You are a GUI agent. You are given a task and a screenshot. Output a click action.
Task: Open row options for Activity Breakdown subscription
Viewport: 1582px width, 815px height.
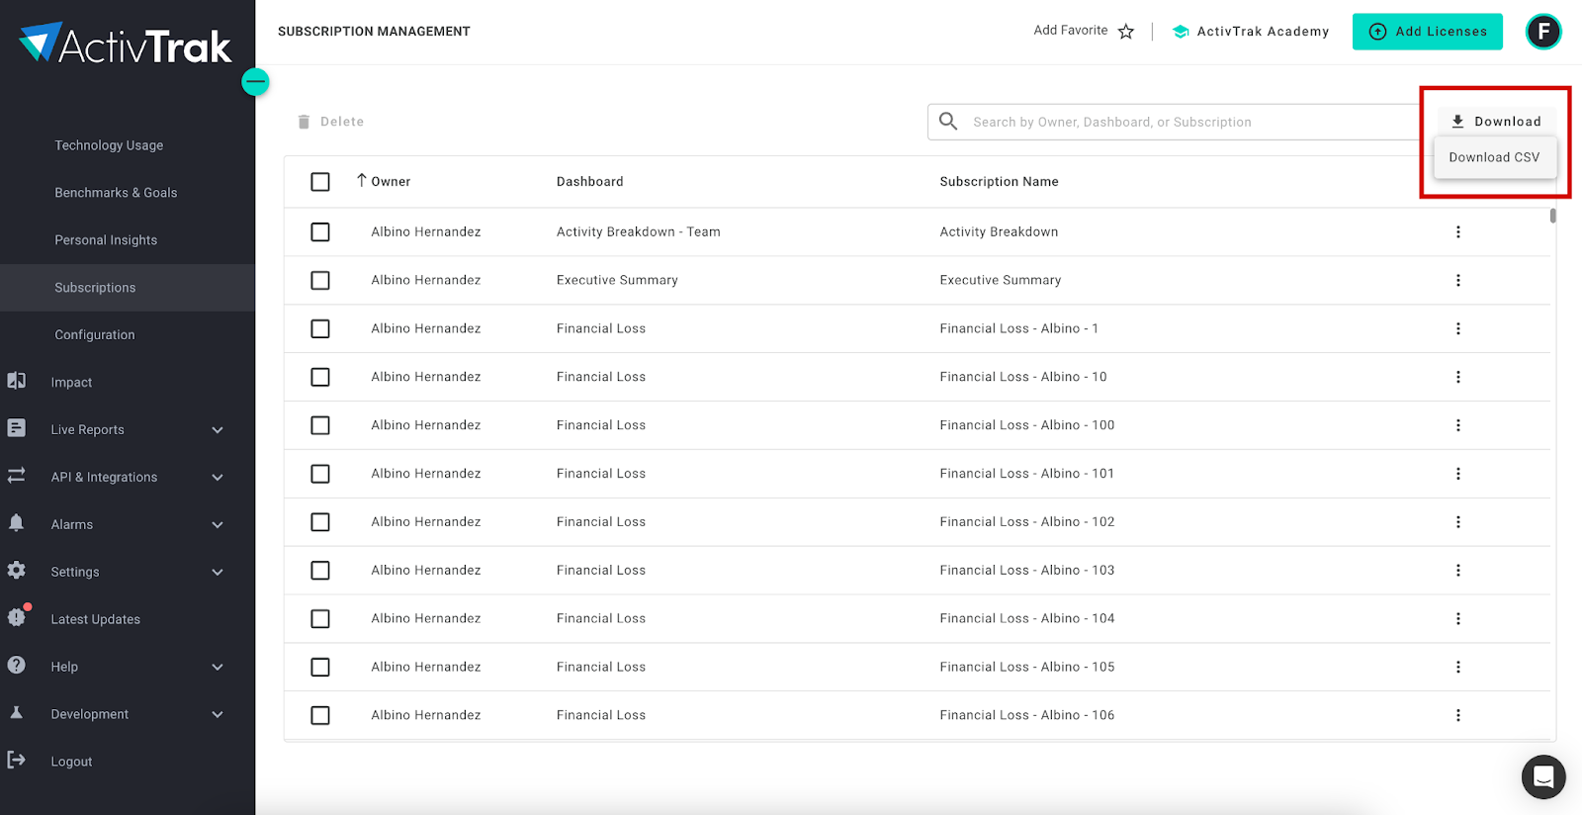click(1457, 232)
